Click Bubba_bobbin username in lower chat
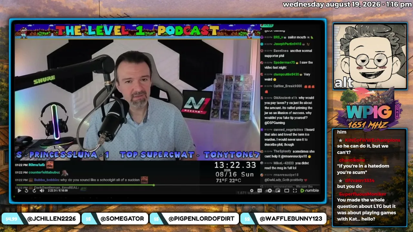This screenshot has width=413, height=232. [x=46, y=180]
